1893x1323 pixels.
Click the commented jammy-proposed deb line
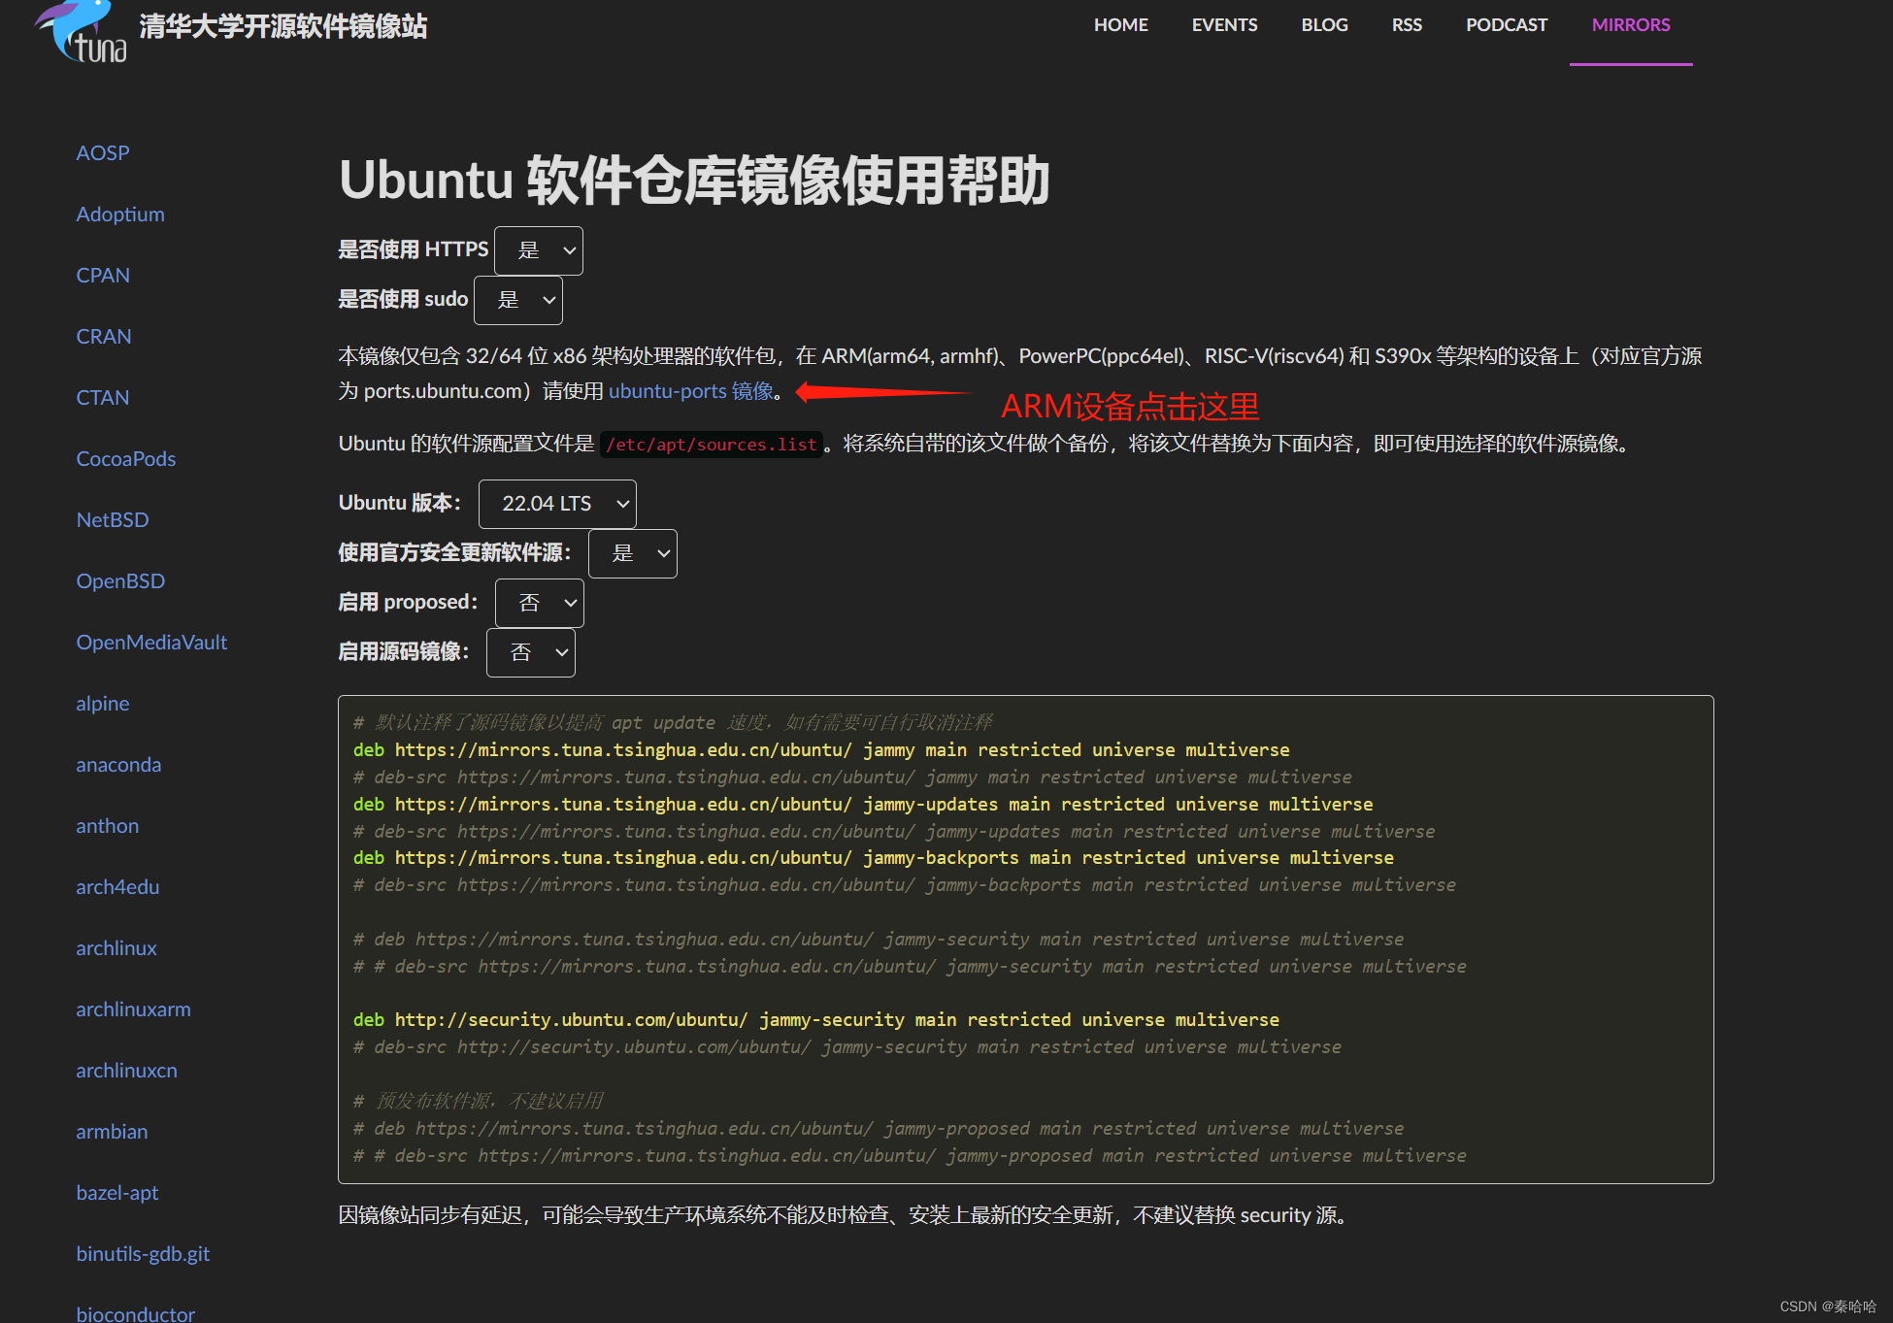coord(879,1129)
